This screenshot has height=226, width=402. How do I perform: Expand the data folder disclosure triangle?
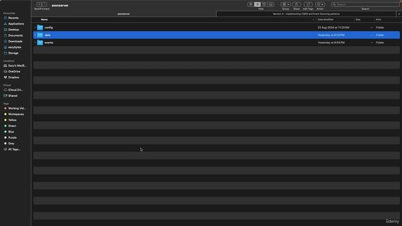point(35,35)
